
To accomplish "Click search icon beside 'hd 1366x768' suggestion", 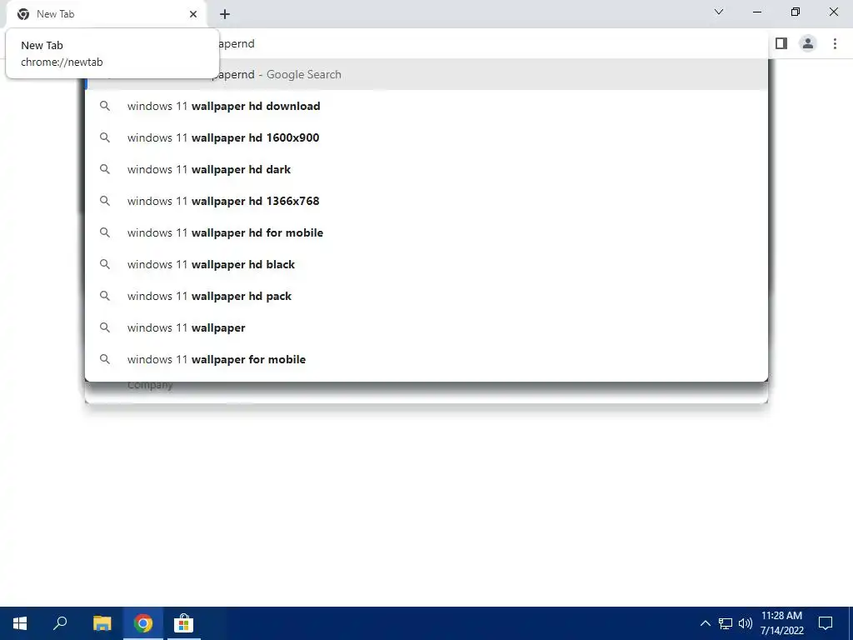I will pos(105,201).
